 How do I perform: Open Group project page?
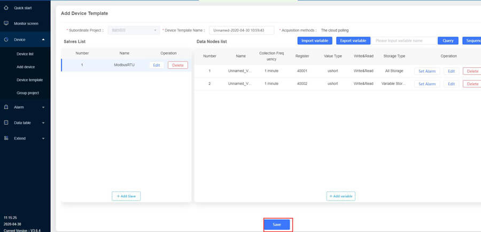coord(28,93)
